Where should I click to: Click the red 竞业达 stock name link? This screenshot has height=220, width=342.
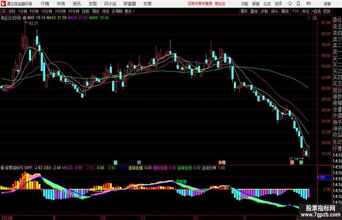pyautogui.click(x=220, y=4)
